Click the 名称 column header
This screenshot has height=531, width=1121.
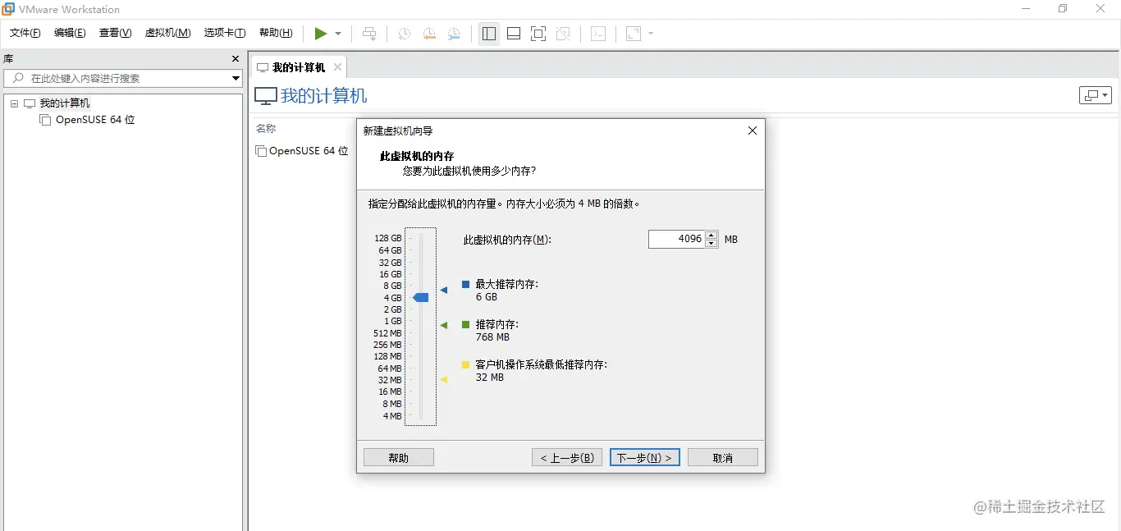[266, 129]
